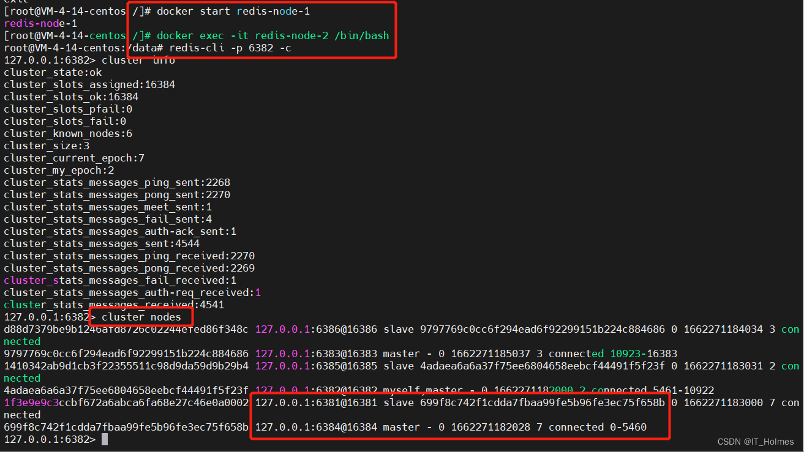The height and width of the screenshot is (452, 804).
Task: Click the slot range 5461-10922
Action: click(680, 390)
